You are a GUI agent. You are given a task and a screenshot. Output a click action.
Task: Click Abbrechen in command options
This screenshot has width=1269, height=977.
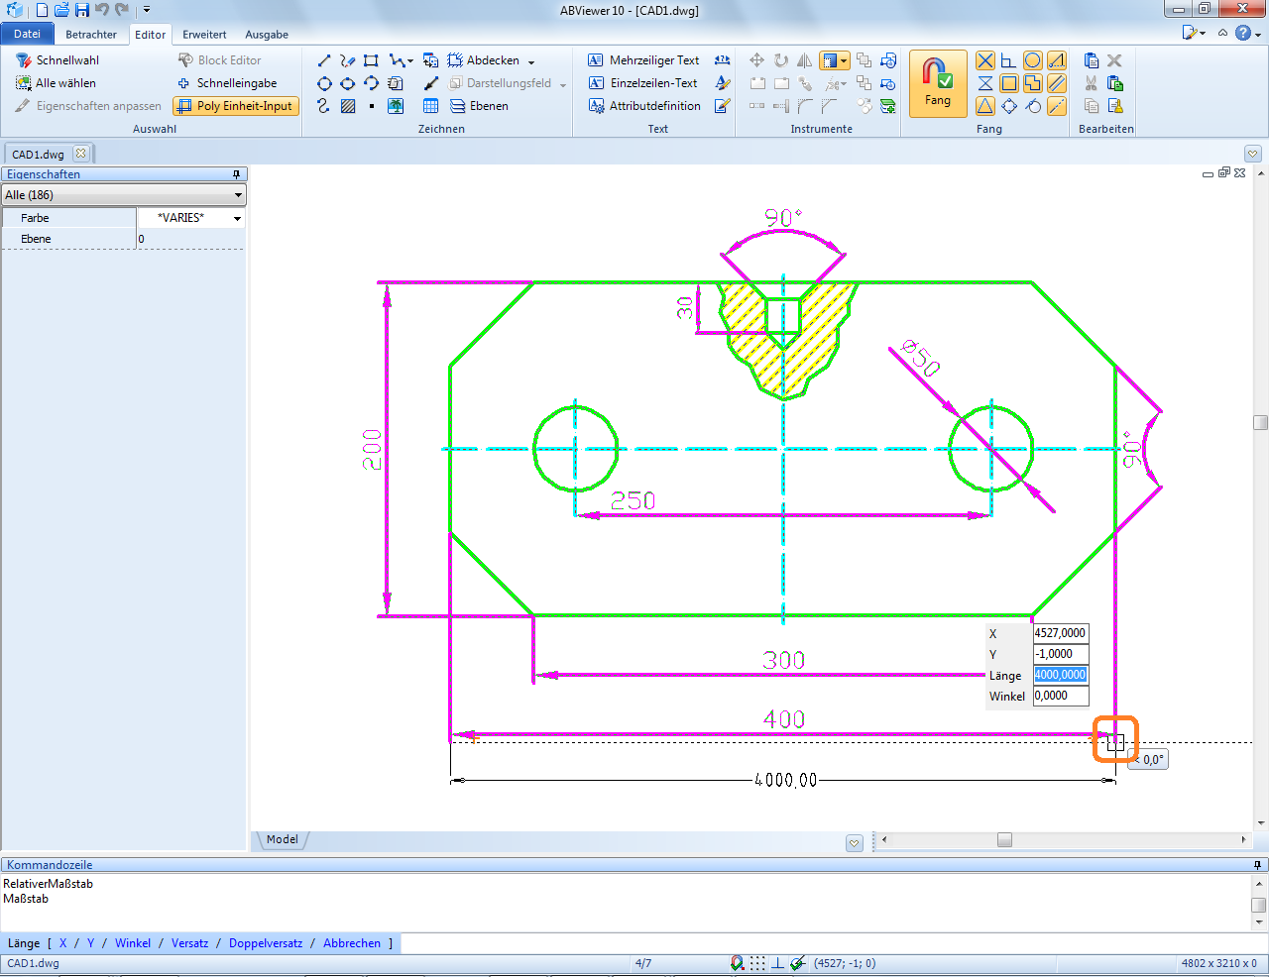pos(352,943)
